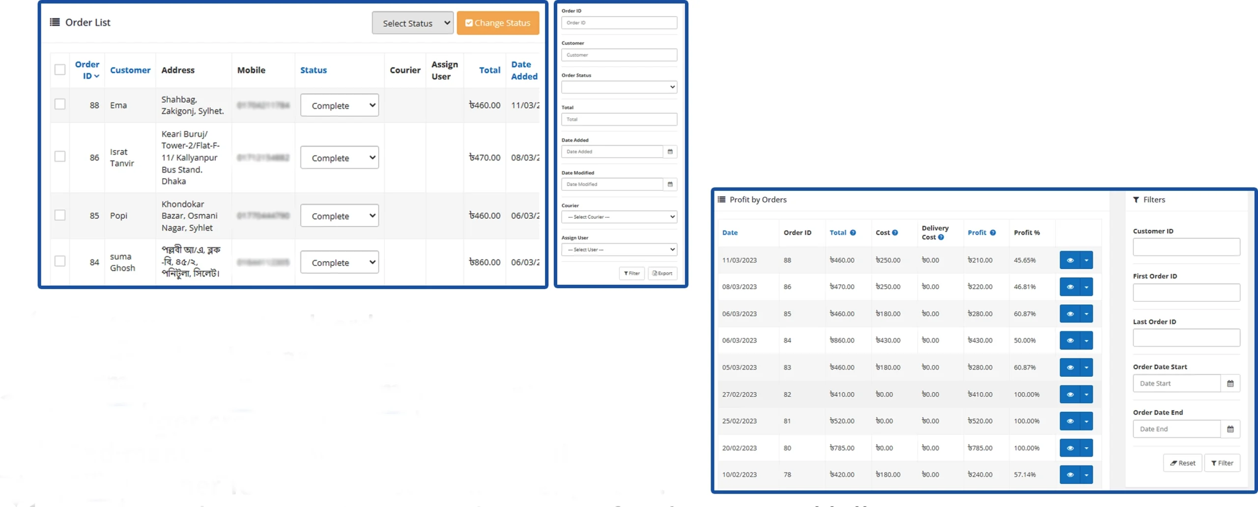Tick the checkbox for order 88 Ema
The height and width of the screenshot is (507, 1258).
60,105
